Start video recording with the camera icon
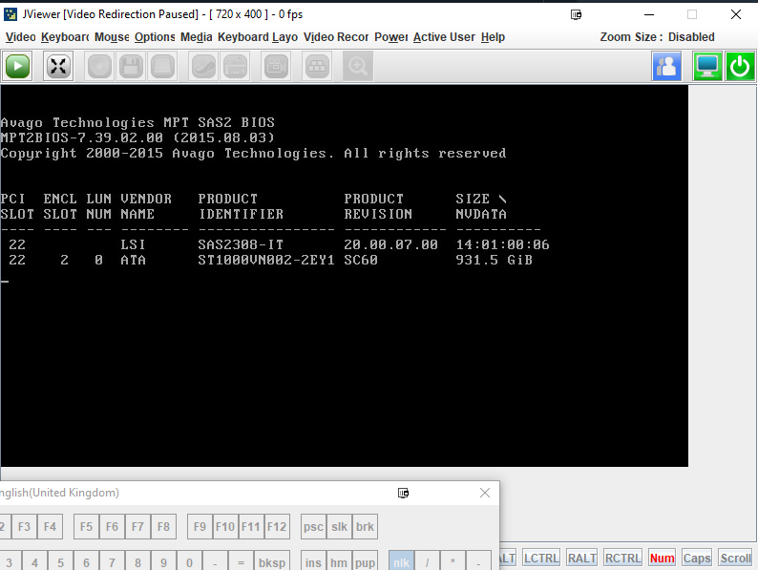This screenshot has height=570, width=758. pyautogui.click(x=276, y=66)
